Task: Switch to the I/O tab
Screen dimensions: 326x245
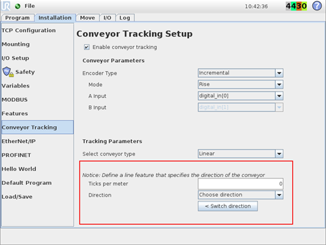Action: [x=107, y=18]
